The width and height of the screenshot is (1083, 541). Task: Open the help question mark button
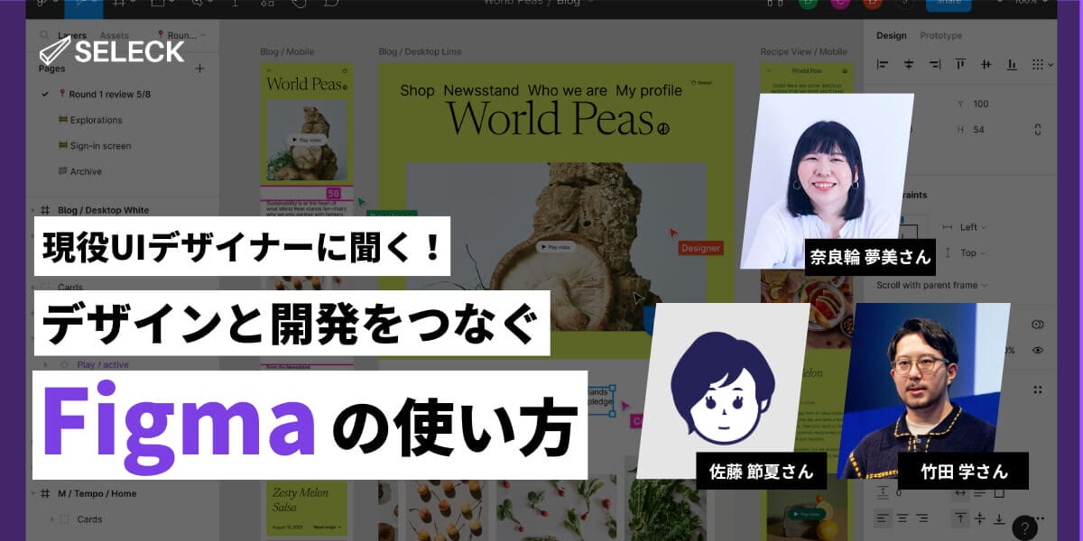(1025, 527)
